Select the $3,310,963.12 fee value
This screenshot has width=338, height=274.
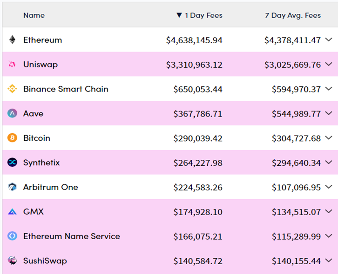click(194, 65)
